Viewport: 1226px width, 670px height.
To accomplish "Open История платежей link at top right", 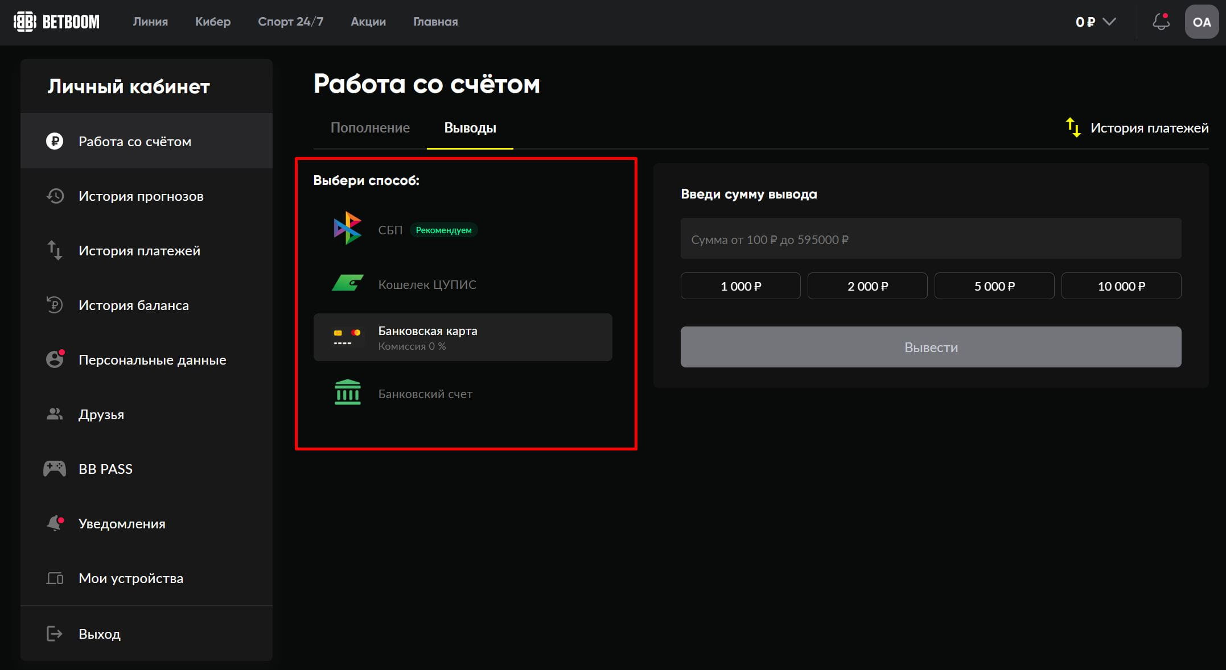I will [1149, 128].
